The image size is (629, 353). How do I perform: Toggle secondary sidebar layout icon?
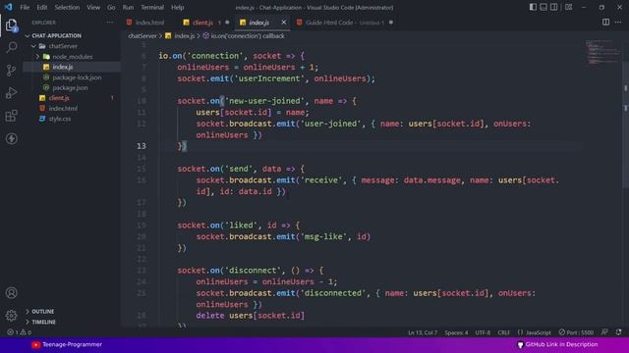click(553, 7)
